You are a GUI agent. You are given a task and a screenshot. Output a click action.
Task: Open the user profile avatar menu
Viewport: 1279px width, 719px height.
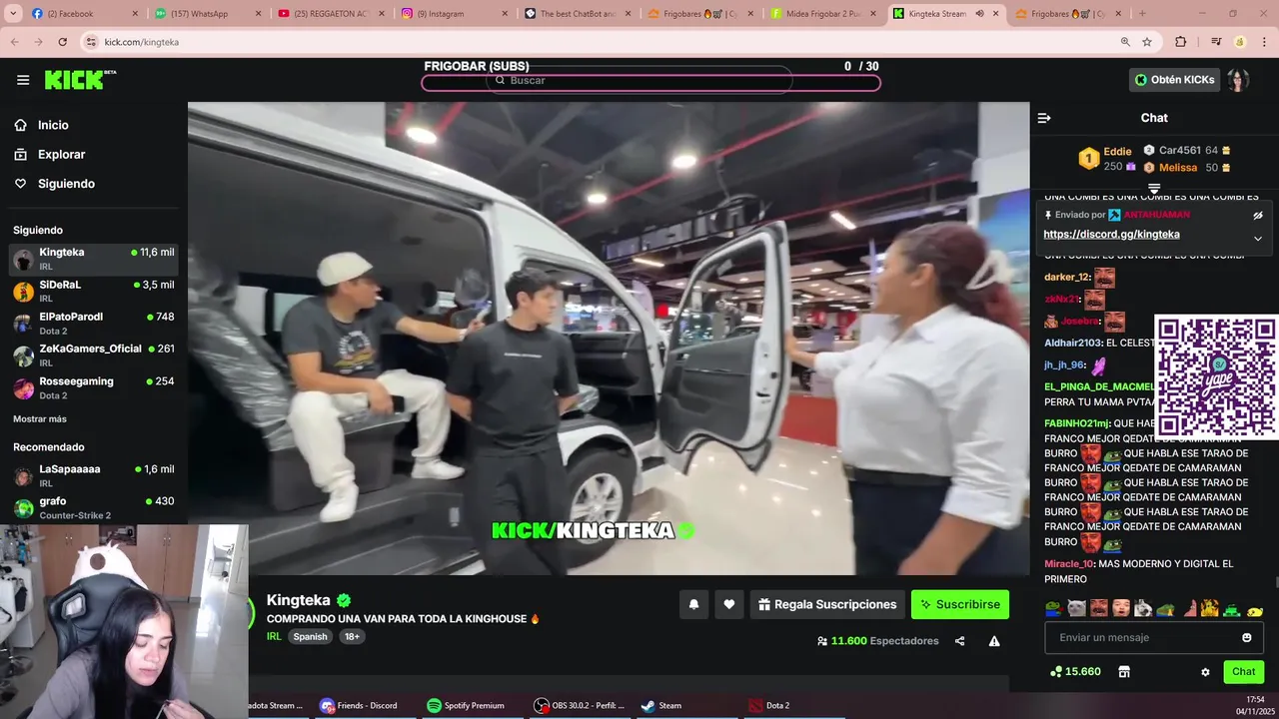coord(1238,80)
